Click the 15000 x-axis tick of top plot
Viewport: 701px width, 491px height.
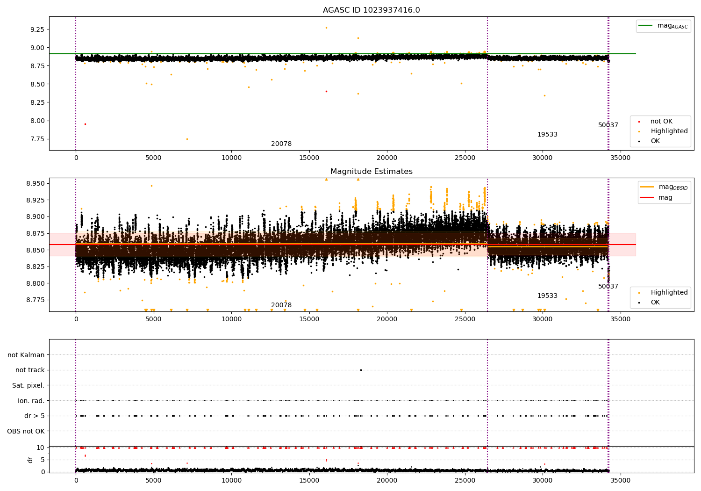click(x=309, y=158)
